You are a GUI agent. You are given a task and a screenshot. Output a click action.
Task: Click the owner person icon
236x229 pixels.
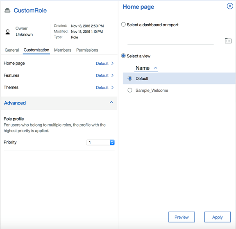point(7,32)
